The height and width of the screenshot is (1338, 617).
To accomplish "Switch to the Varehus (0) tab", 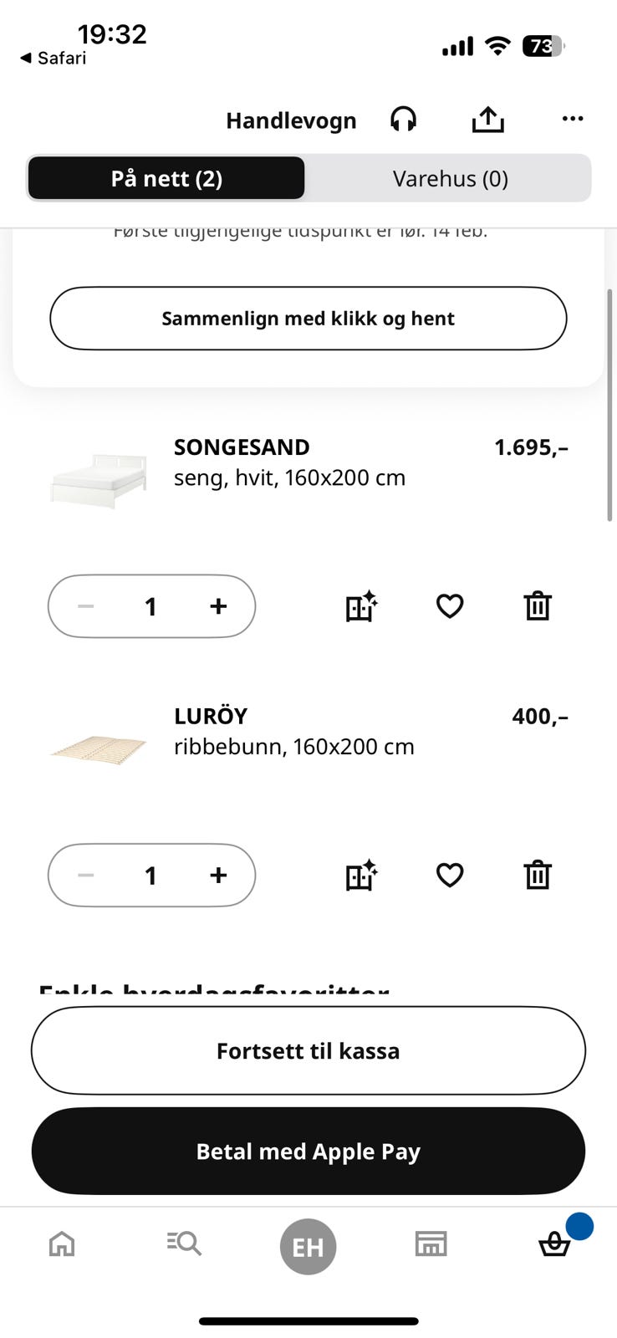I will 450,178.
